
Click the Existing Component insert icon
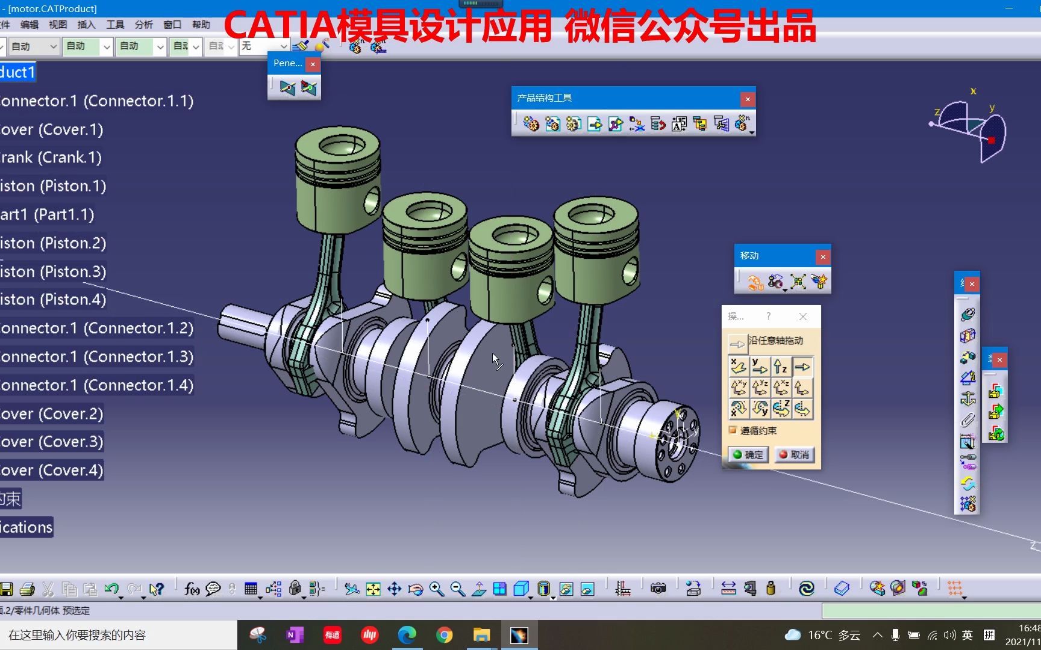pyautogui.click(x=595, y=124)
